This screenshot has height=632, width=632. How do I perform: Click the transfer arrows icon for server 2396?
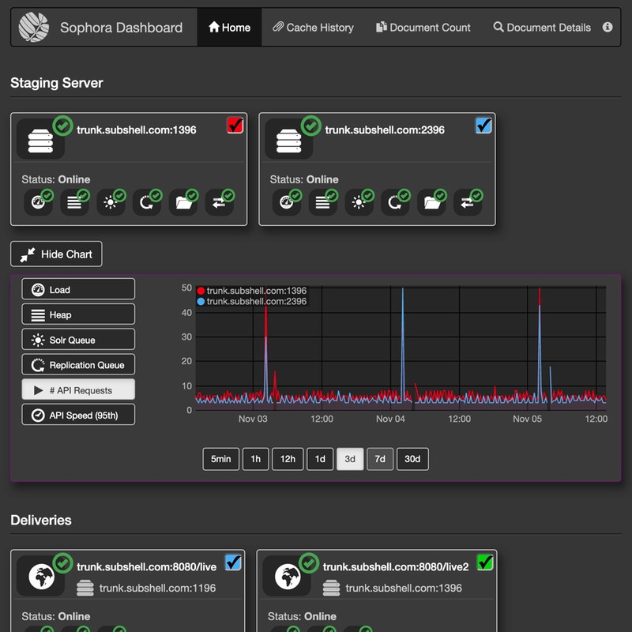pos(467,202)
